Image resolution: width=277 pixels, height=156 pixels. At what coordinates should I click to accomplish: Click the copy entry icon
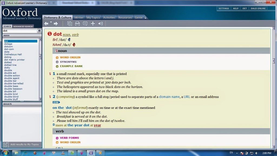pyautogui.click(x=70, y=24)
